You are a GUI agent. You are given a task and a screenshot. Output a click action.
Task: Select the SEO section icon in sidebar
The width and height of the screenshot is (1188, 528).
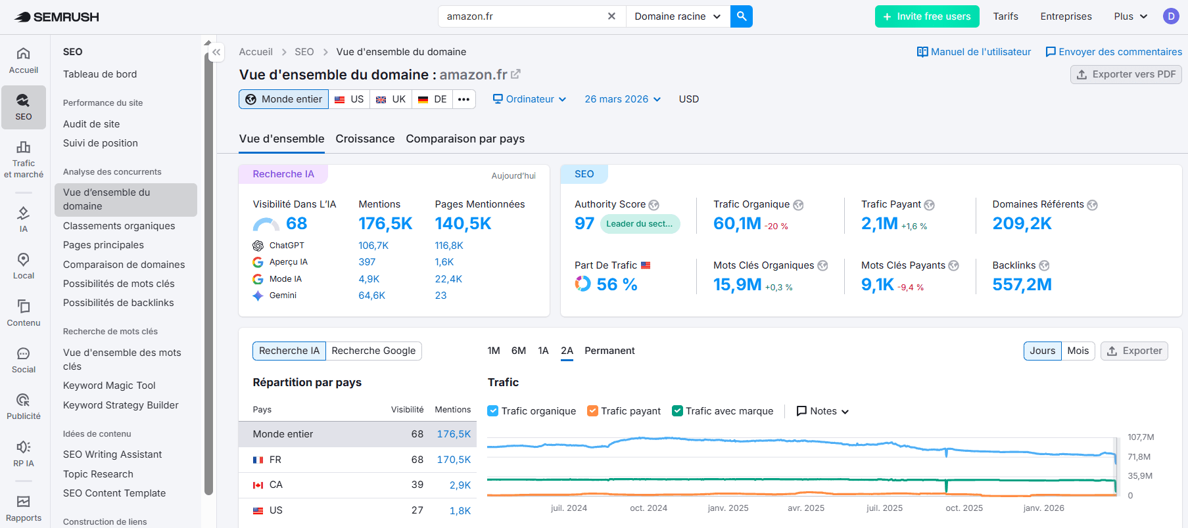tap(24, 107)
